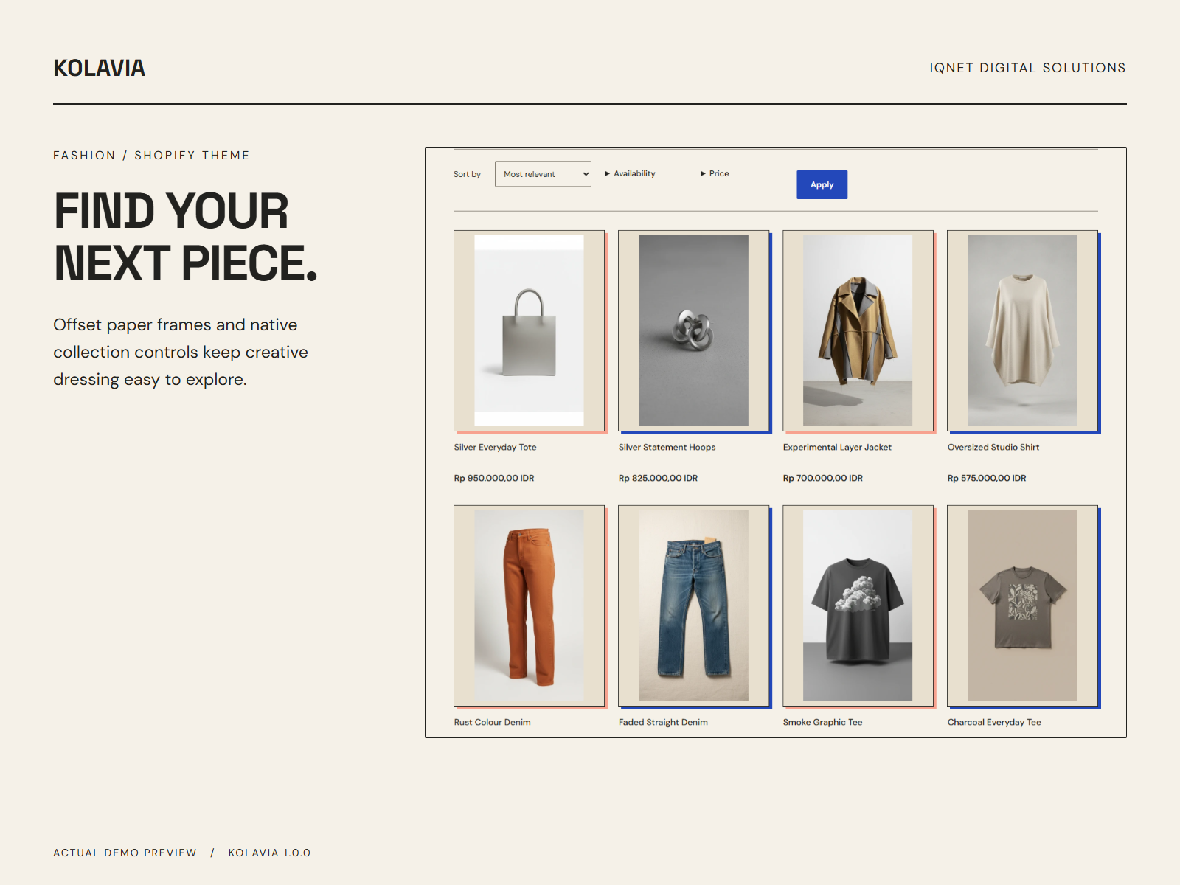The width and height of the screenshot is (1180, 885).
Task: Open the Sort by dropdown 'Most relevant'
Action: coord(543,174)
